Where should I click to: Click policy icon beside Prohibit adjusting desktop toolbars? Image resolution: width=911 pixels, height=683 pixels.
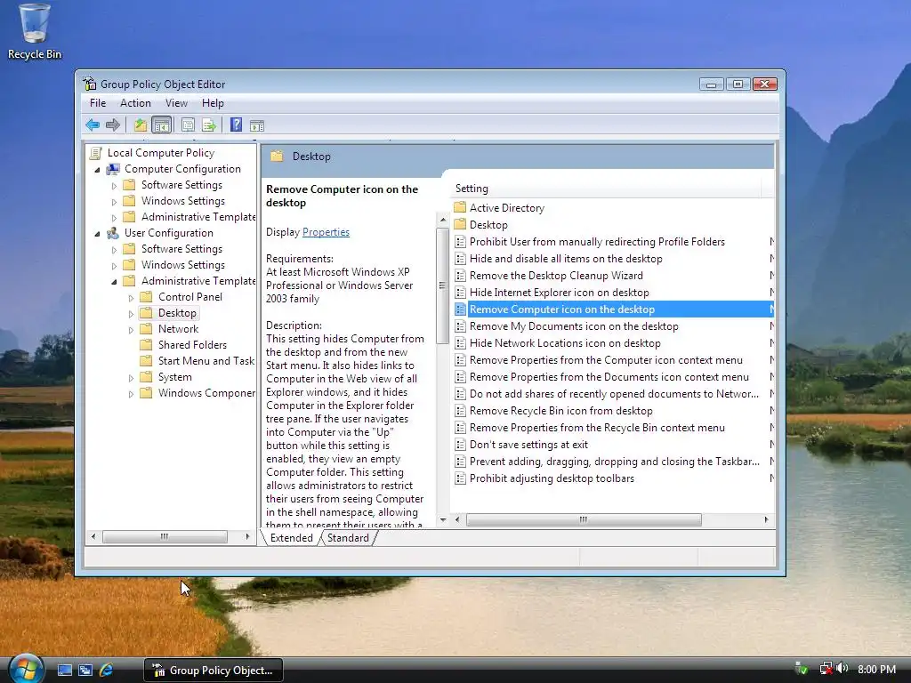[460, 478]
